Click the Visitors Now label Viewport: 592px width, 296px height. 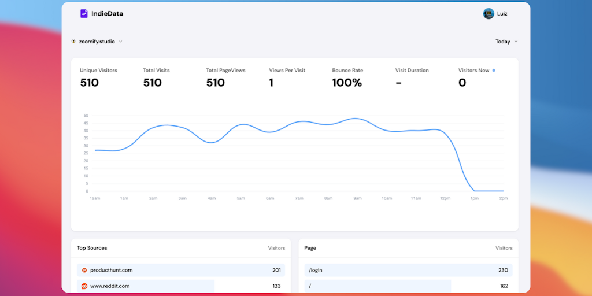(474, 70)
